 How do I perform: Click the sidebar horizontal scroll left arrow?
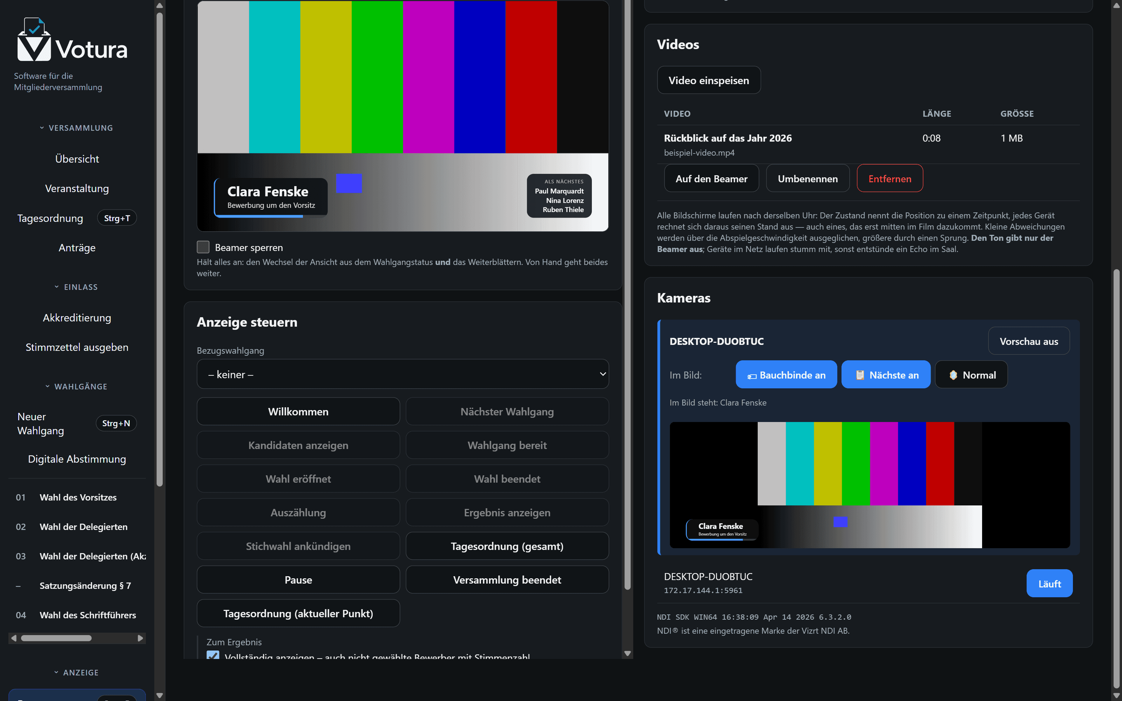pos(14,638)
